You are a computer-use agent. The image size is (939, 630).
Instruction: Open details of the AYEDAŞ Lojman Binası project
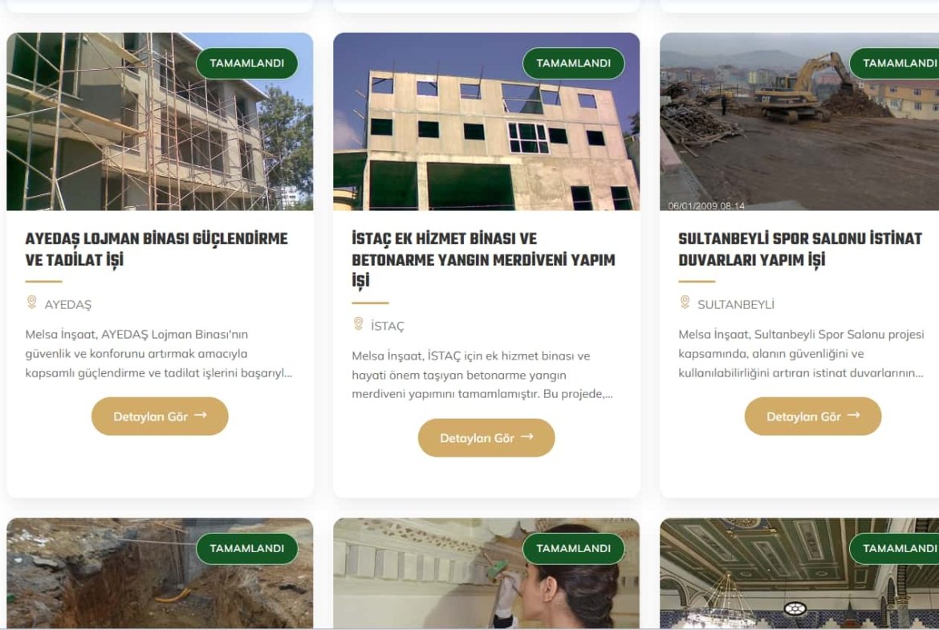tap(160, 417)
